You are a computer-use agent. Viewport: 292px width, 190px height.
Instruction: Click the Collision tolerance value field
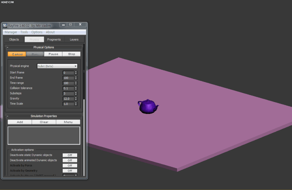click(68, 88)
